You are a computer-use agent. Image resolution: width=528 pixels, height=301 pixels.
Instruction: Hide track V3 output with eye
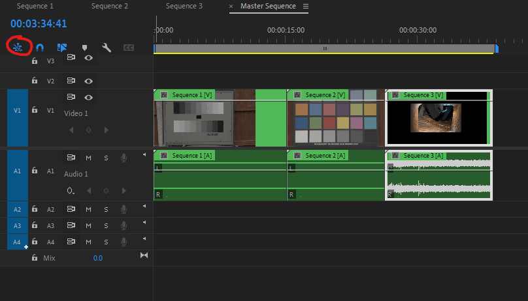tap(88, 58)
